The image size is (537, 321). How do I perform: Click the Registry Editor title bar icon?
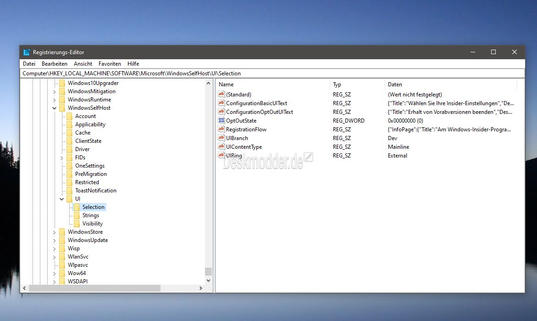[27, 52]
